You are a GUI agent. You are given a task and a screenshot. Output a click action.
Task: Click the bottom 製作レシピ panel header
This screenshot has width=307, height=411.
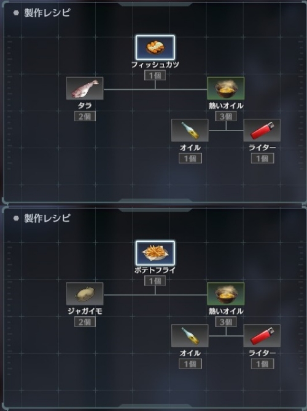point(47,218)
